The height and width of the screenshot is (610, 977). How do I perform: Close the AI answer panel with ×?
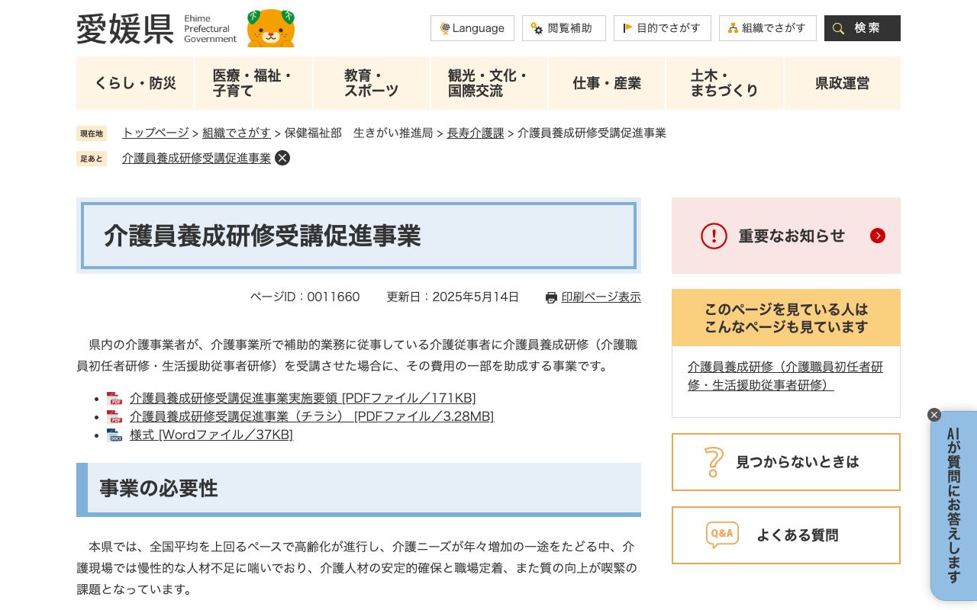point(933,415)
